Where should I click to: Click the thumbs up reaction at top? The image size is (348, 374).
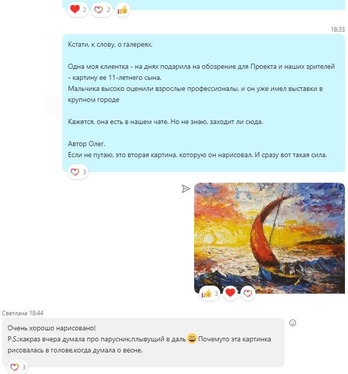tap(123, 10)
